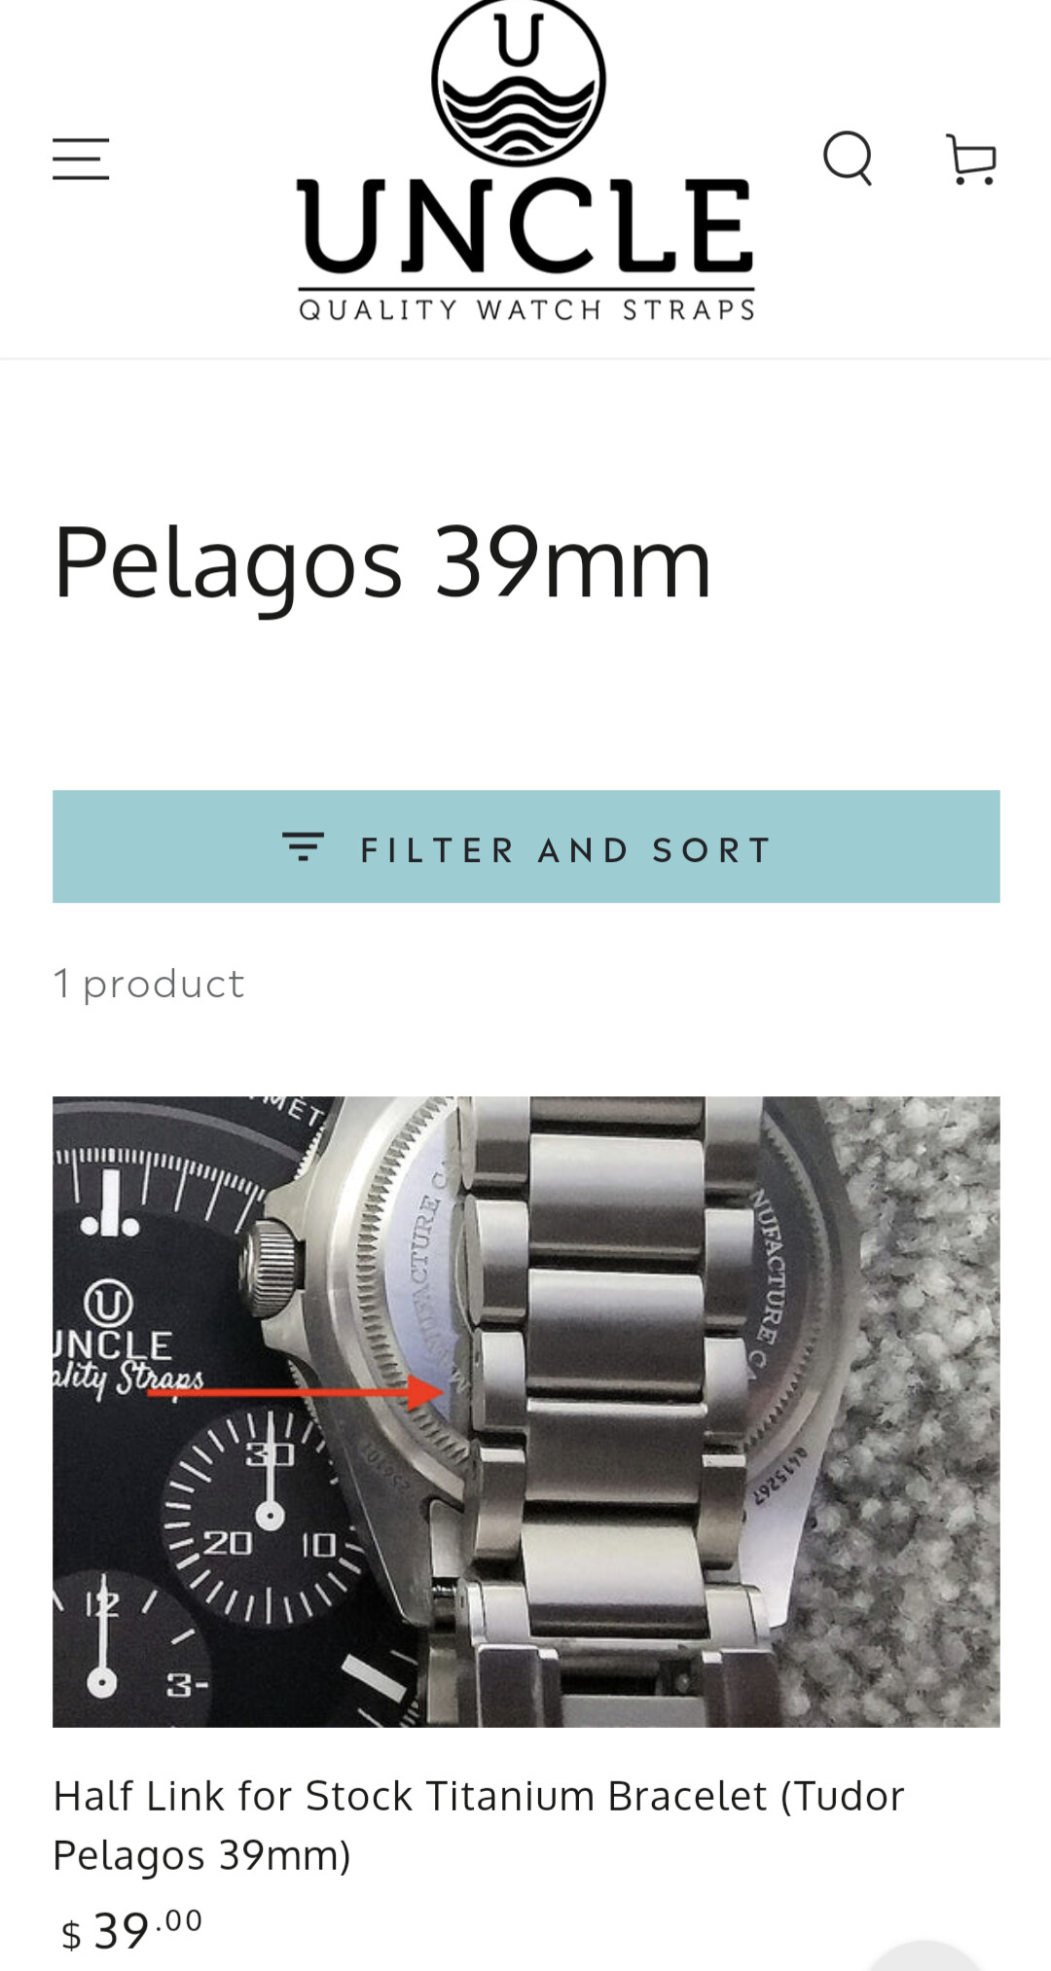1051x1971 pixels.
Task: Click the Quality Watch Straps tagline
Action: pos(526,309)
